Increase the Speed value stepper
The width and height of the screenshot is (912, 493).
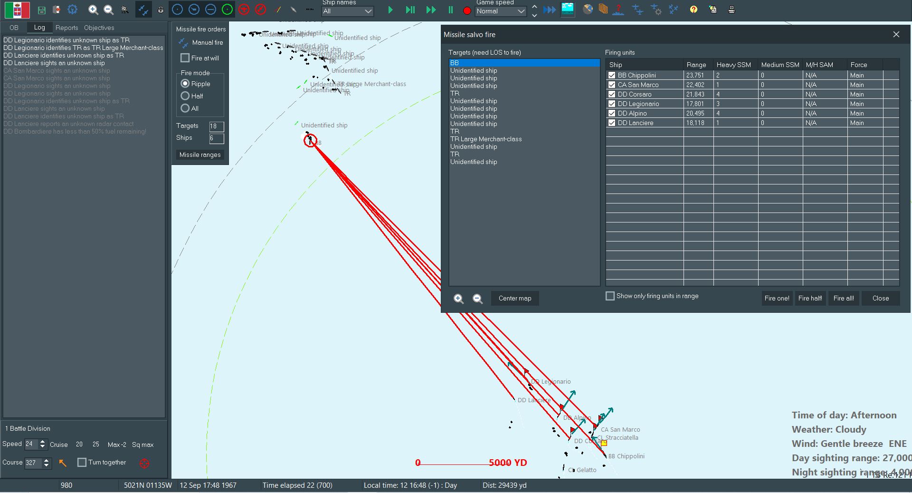click(43, 442)
